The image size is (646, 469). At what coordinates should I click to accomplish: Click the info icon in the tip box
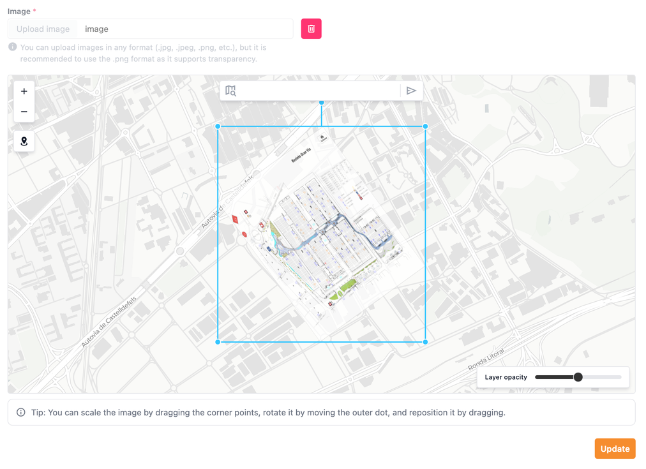pyautogui.click(x=21, y=412)
